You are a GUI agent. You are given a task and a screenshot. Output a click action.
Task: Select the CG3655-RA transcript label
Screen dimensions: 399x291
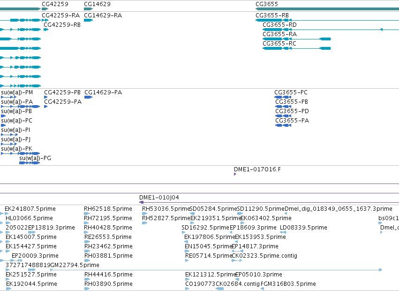click(x=279, y=34)
